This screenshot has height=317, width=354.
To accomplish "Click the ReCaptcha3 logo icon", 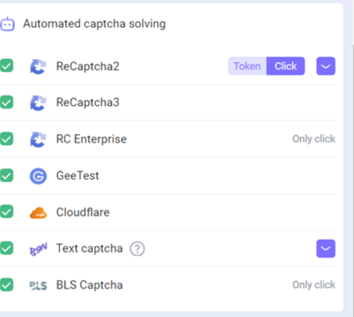I will pos(38,102).
